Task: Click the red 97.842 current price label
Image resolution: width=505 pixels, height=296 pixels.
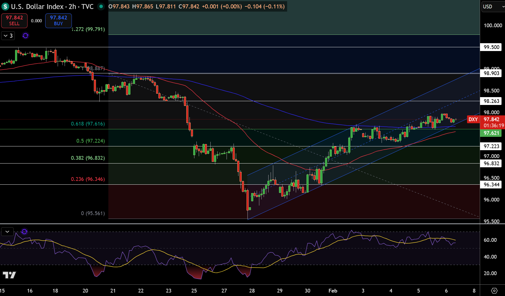Action: [x=493, y=122]
